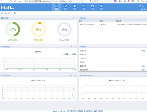Add new dashboard with plus icon
147x112 pixels.
[x=15, y=13]
